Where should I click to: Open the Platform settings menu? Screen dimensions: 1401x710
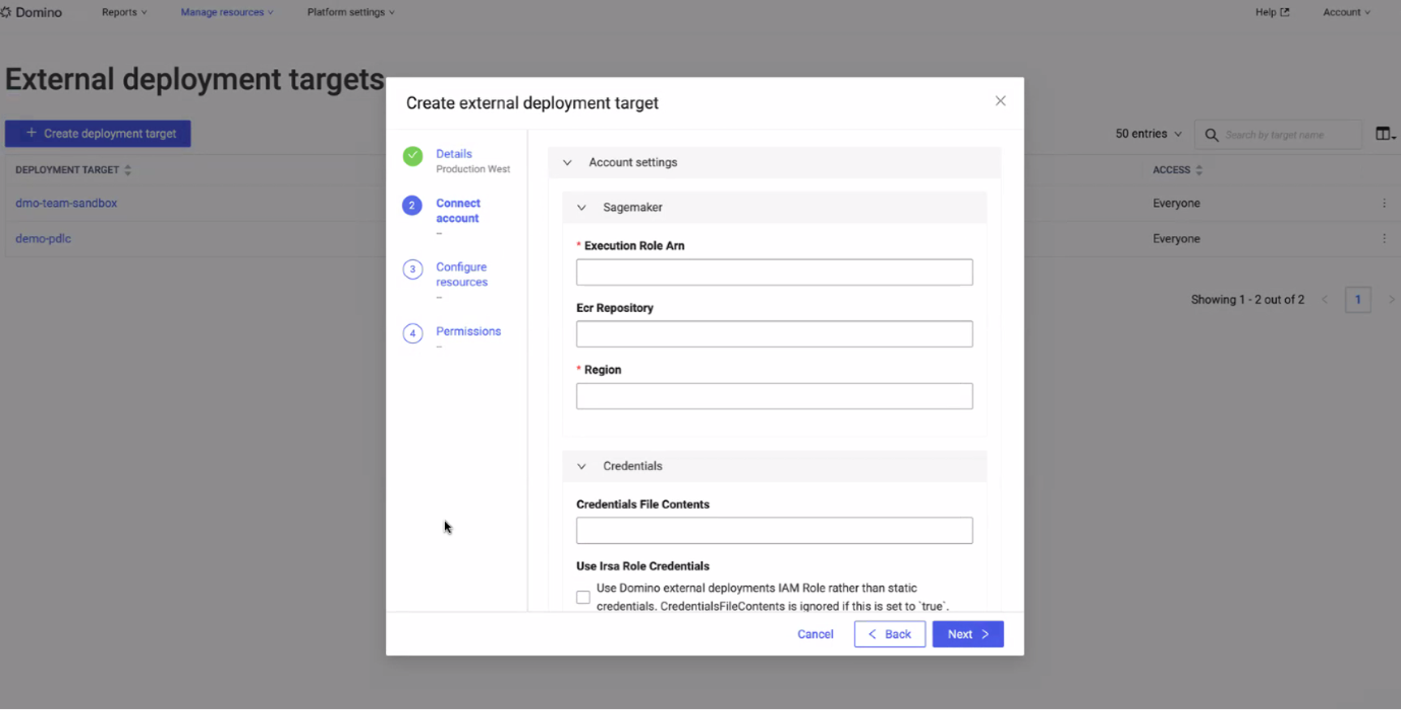[x=351, y=12]
